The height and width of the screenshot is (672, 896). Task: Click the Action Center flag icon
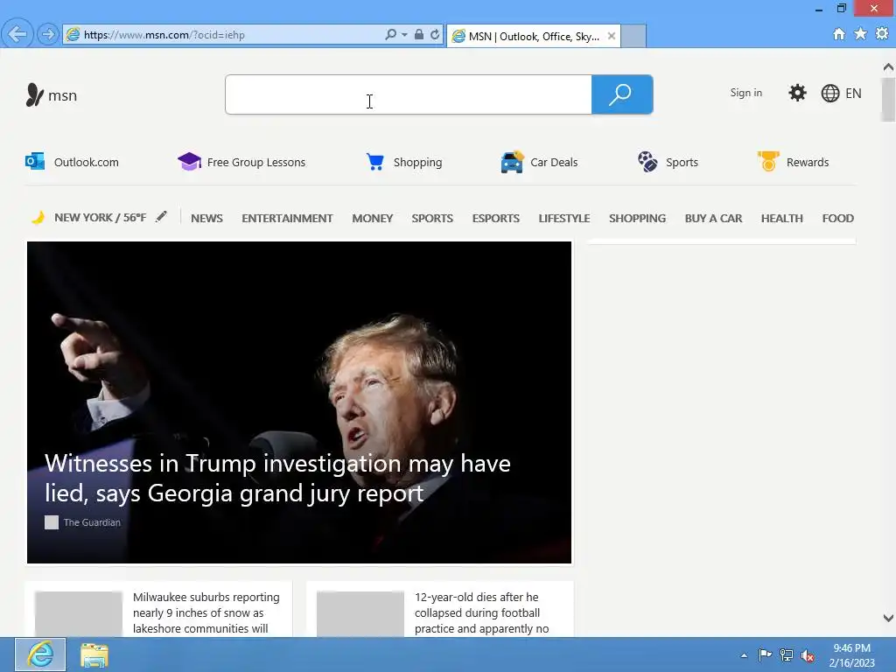765,654
